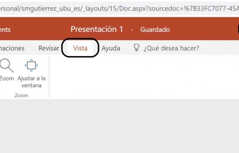Click the Ajustar a la ventana label text
This screenshot has height=153, width=239.
[x=31, y=82]
